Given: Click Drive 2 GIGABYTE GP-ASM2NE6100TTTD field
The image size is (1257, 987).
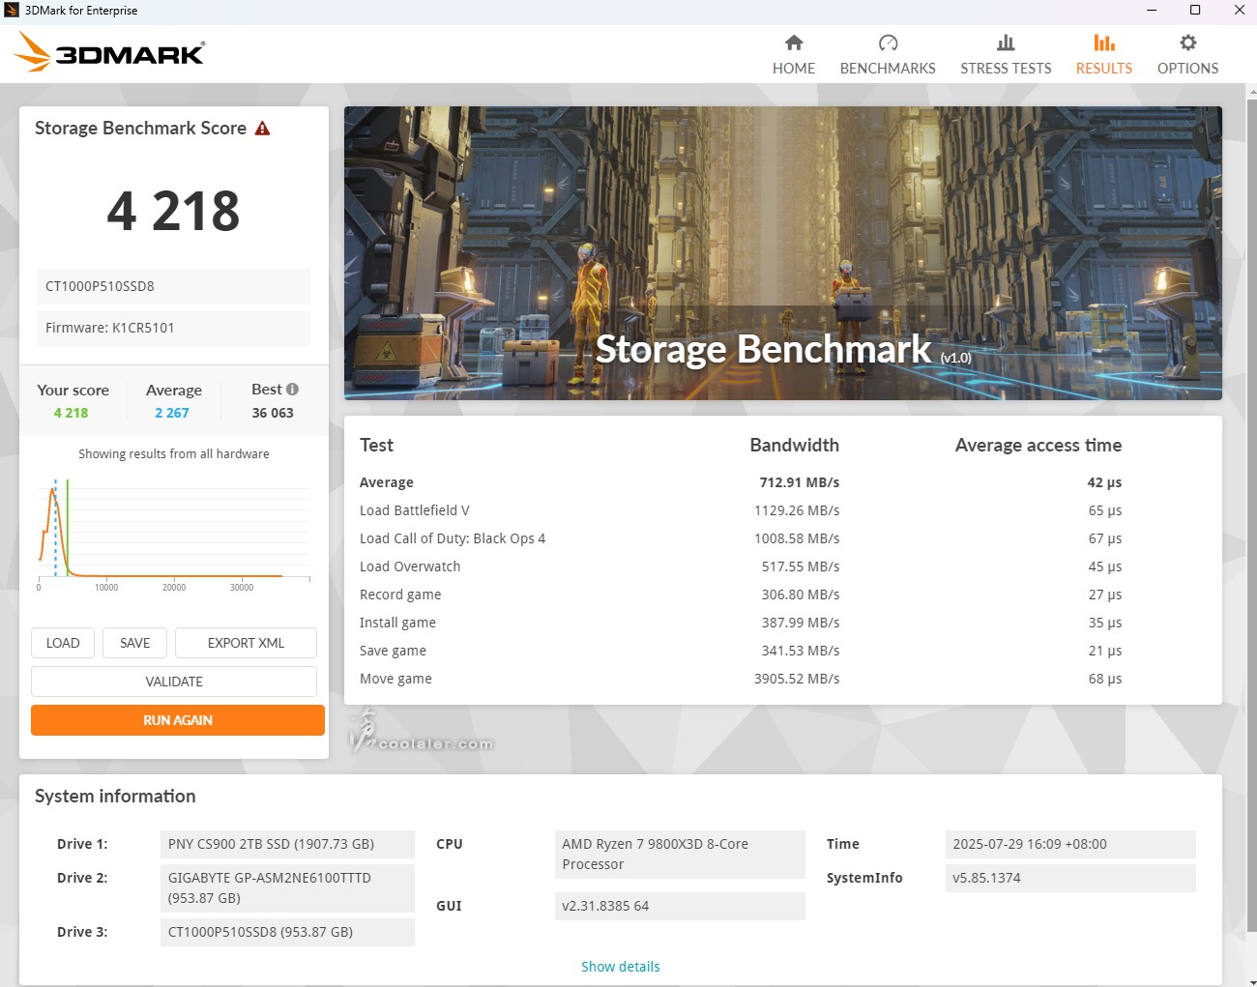Looking at the screenshot, I should (x=287, y=887).
